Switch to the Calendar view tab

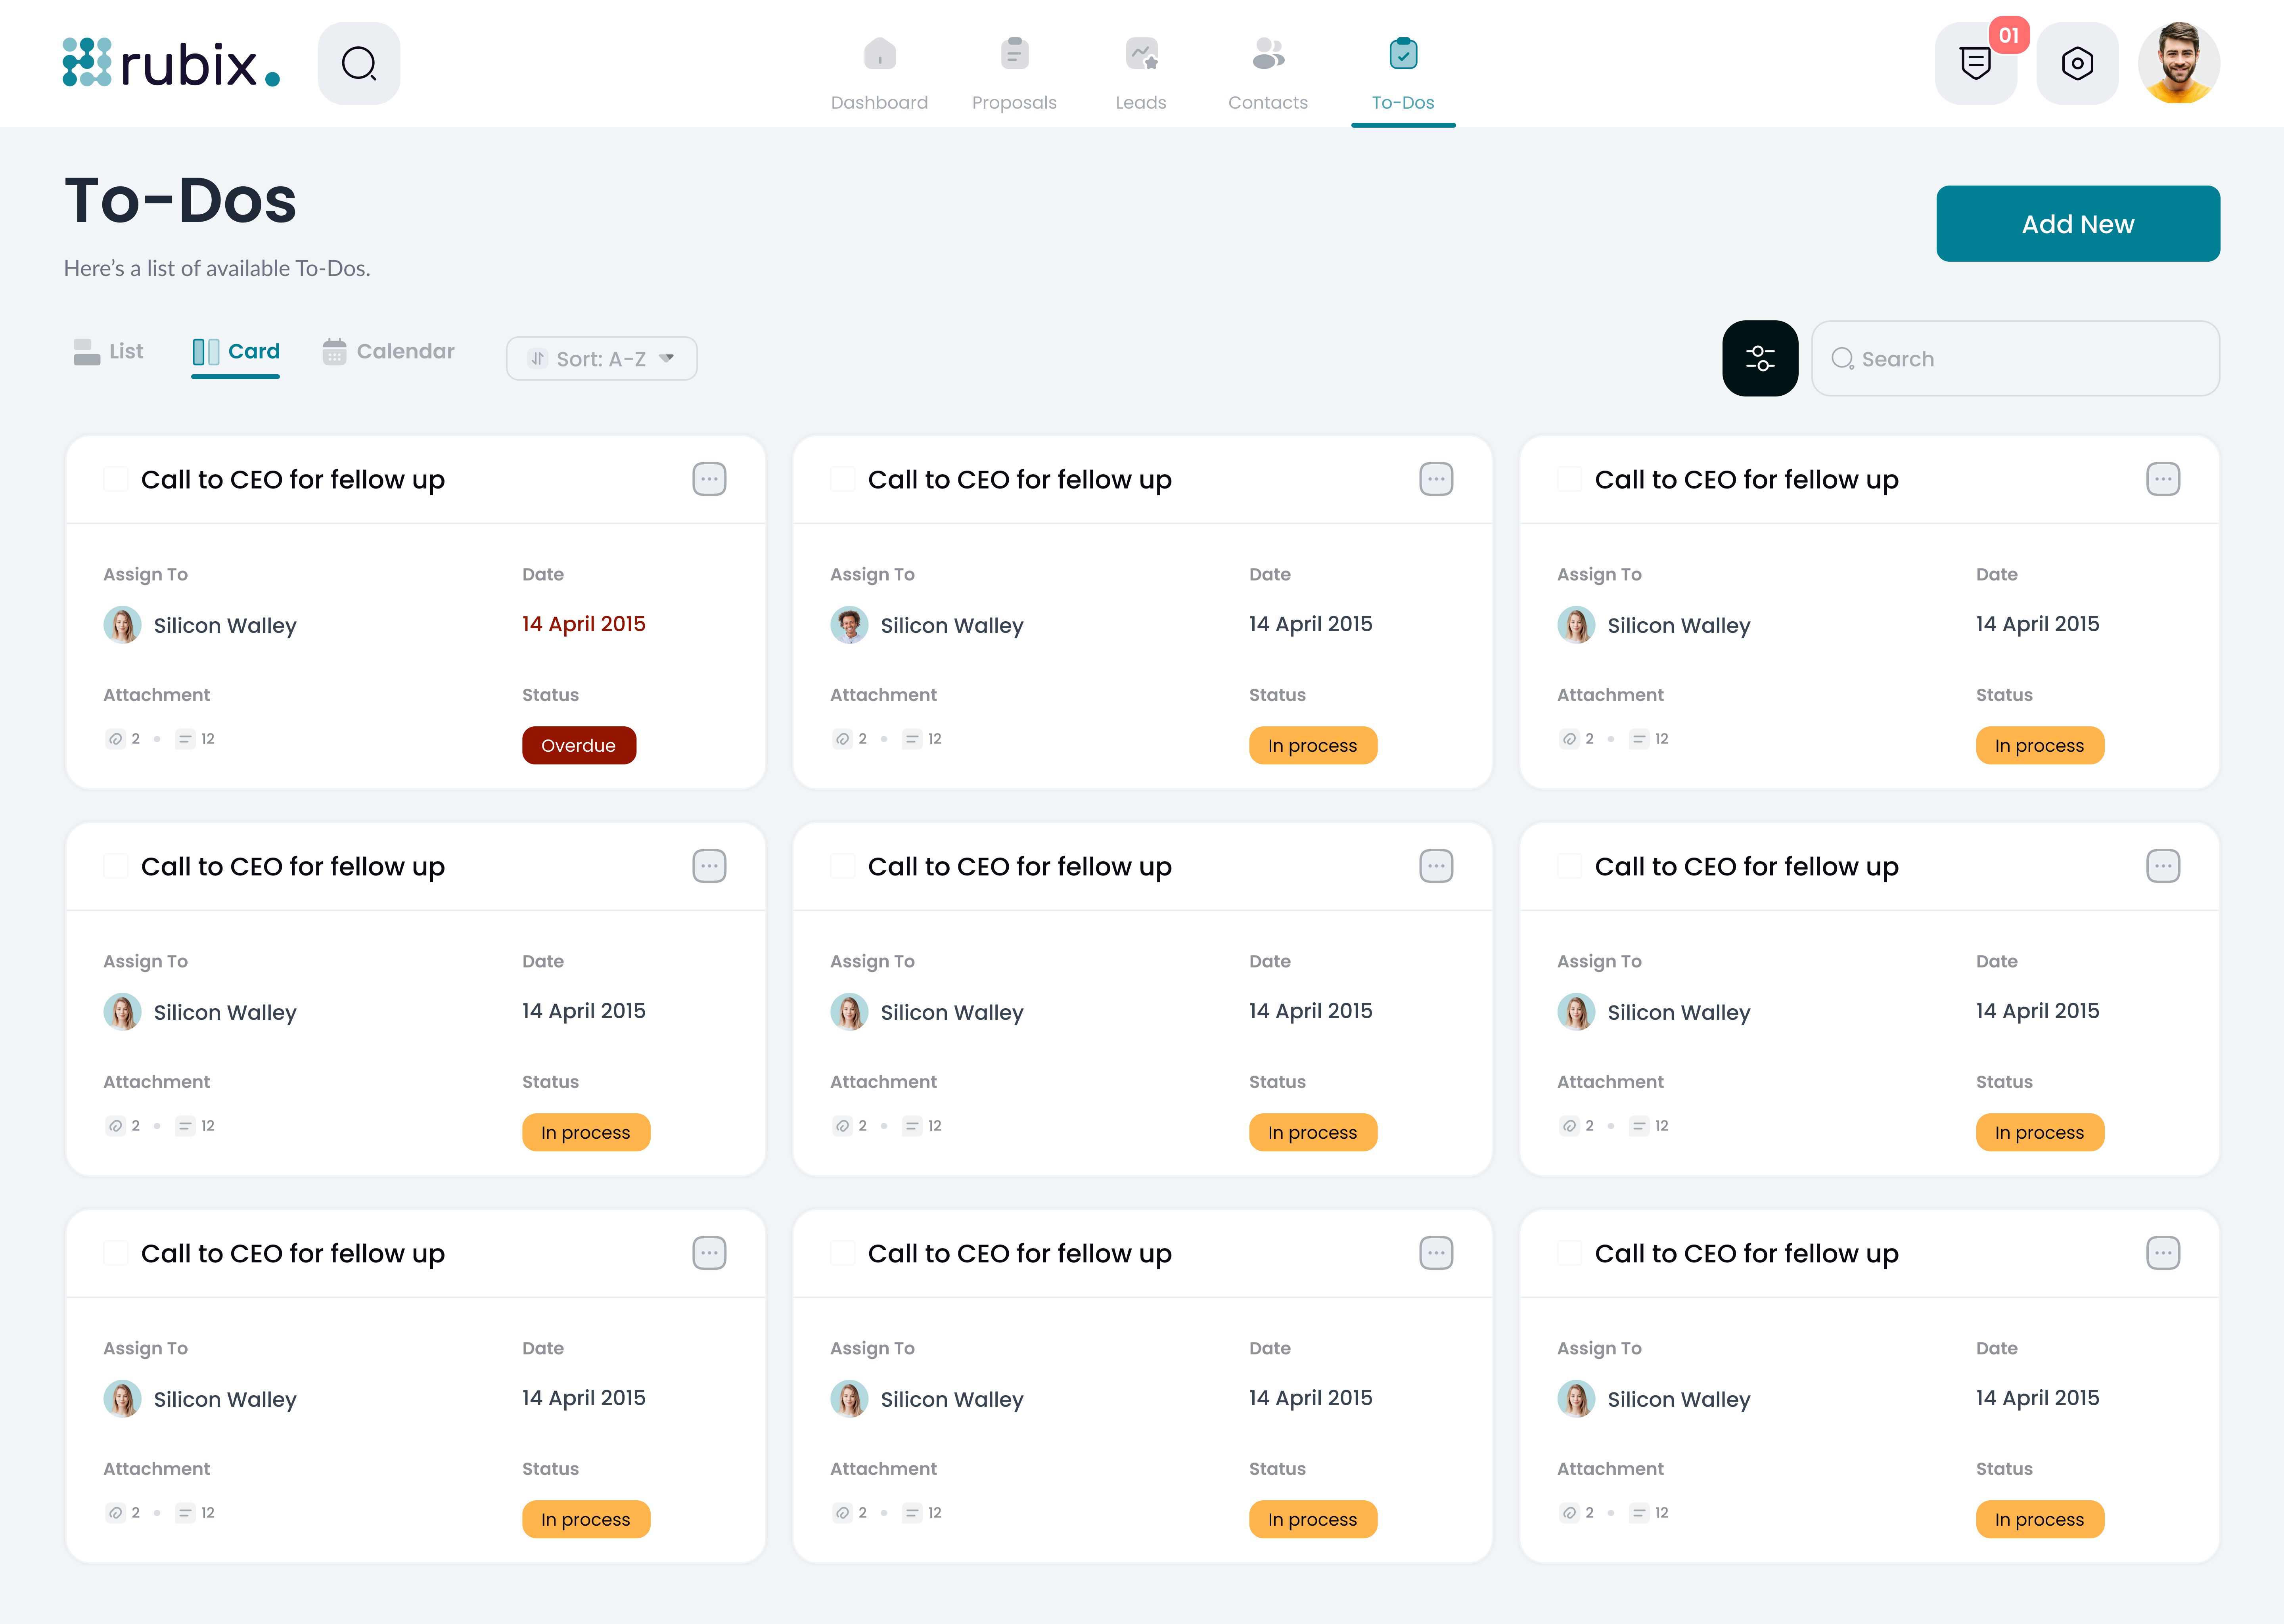[x=388, y=351]
